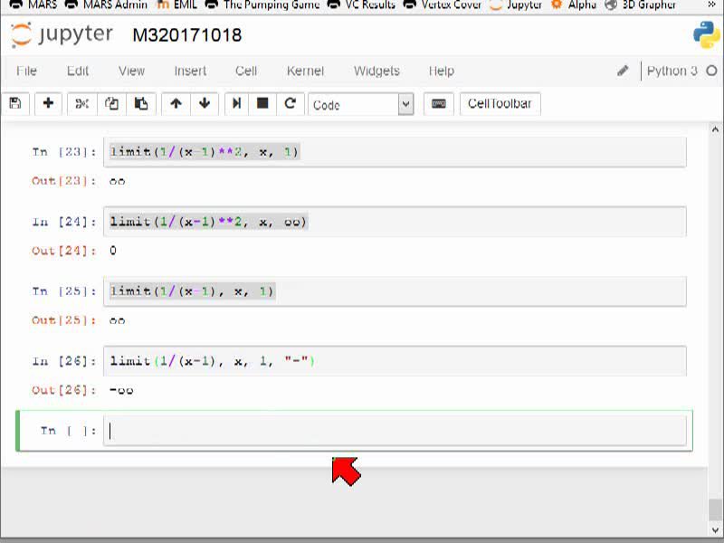Image resolution: width=724 pixels, height=543 pixels.
Task: Click the notebook scrollbar down arrow
Action: tap(715, 530)
